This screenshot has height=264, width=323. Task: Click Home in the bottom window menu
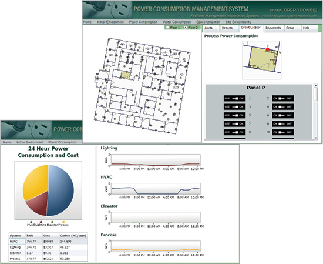click(x=7, y=142)
